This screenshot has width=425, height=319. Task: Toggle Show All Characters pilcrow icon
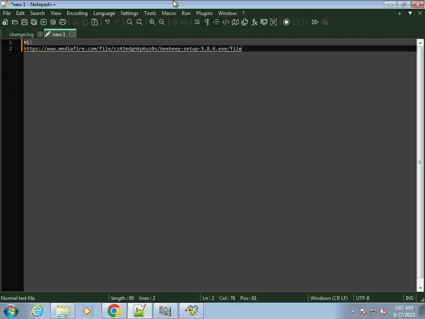pos(207,22)
